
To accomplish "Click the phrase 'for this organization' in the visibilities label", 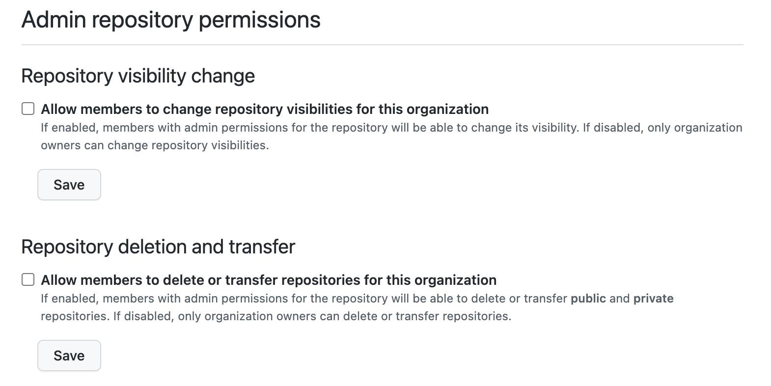I will (422, 109).
